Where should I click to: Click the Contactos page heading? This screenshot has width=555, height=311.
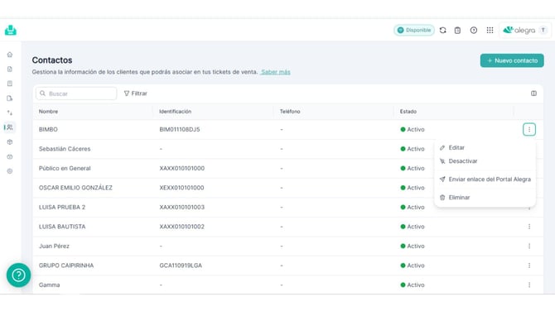pos(52,60)
